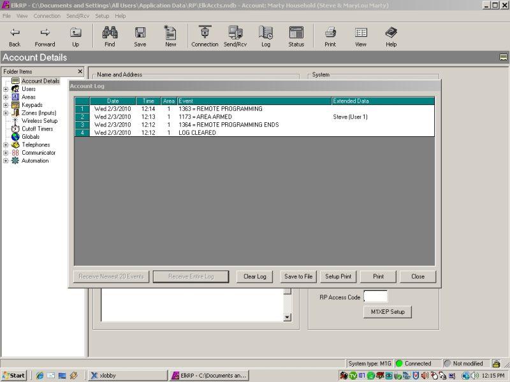Click the ElkRP taskbar button
Screen dimensions: 510x382
tap(210, 376)
